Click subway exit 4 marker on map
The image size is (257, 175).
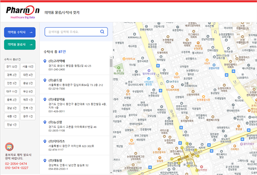pyautogui.click(x=195, y=150)
